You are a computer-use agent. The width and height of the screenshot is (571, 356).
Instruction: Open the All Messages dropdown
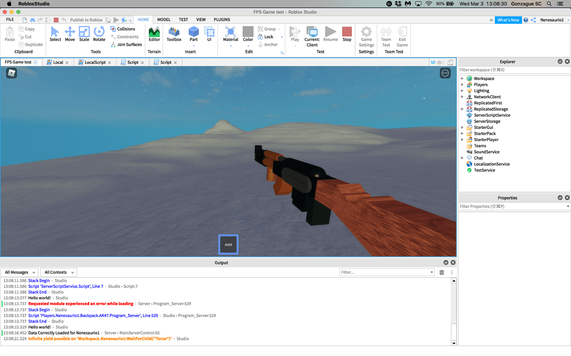(x=20, y=272)
